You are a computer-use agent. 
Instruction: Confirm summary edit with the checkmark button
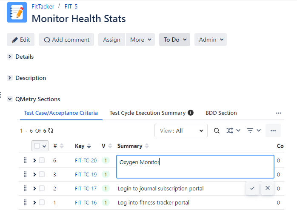tap(252, 188)
